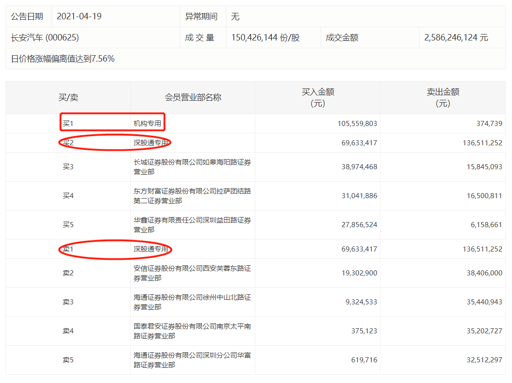
Task: Click the 卖1 row label
Action: [x=68, y=249]
